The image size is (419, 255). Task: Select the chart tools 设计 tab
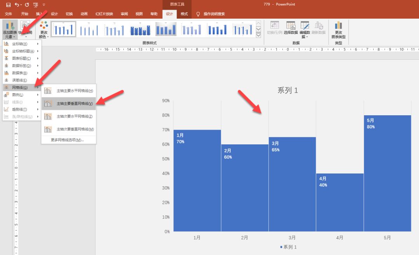coord(170,14)
